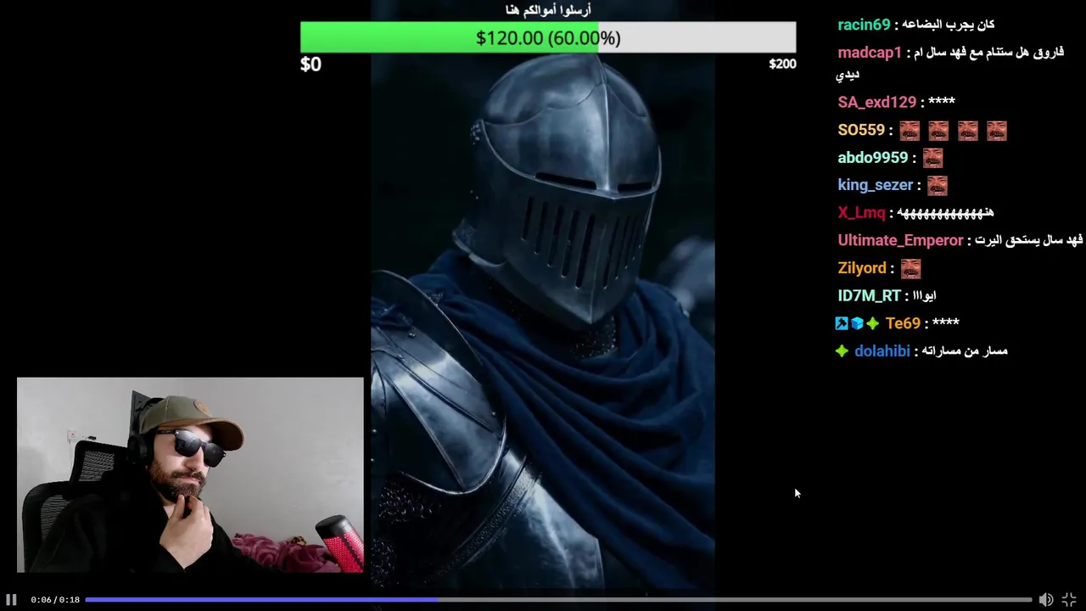
Task: Click X_Lmq's laughing chat message
Action: (945, 213)
